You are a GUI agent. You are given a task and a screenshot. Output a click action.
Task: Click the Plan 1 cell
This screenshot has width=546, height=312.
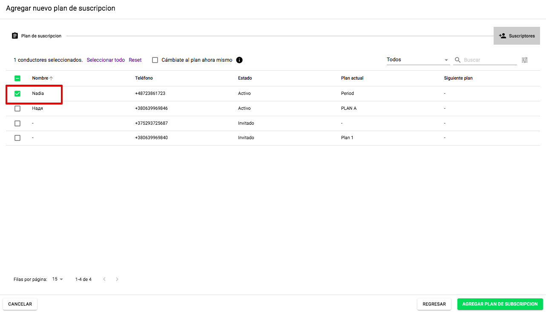click(347, 137)
